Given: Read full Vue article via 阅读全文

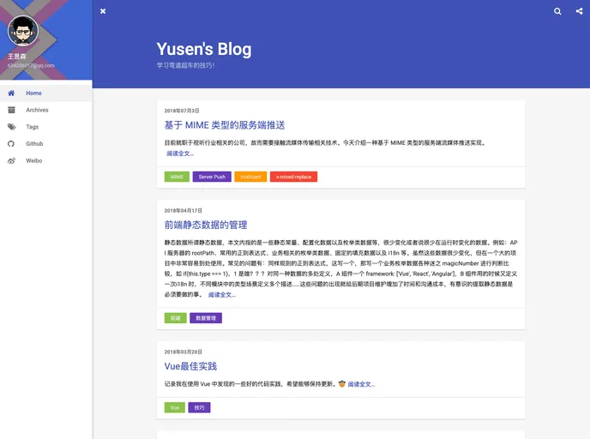Looking at the screenshot, I should tap(361, 384).
